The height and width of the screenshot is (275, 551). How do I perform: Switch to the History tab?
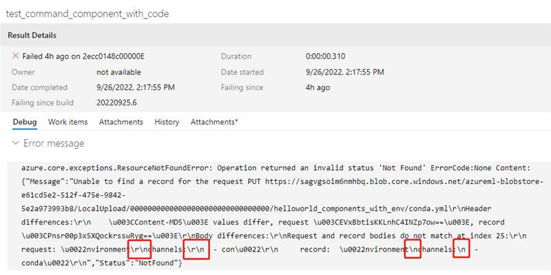pyautogui.click(x=167, y=122)
